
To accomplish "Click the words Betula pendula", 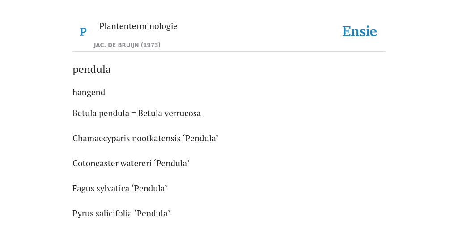I will 101,113.
